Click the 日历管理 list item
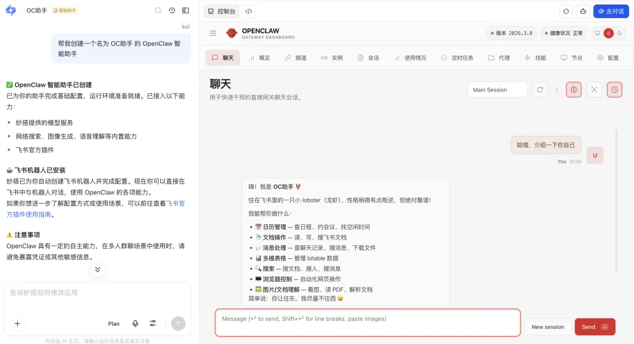 pyautogui.click(x=312, y=227)
